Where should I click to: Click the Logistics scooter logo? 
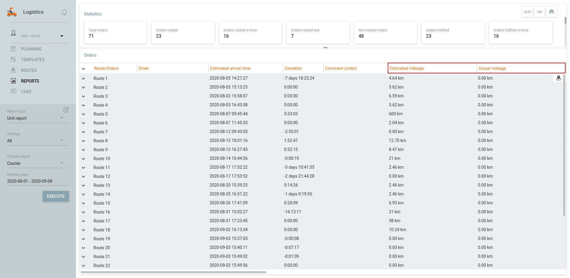(12, 12)
